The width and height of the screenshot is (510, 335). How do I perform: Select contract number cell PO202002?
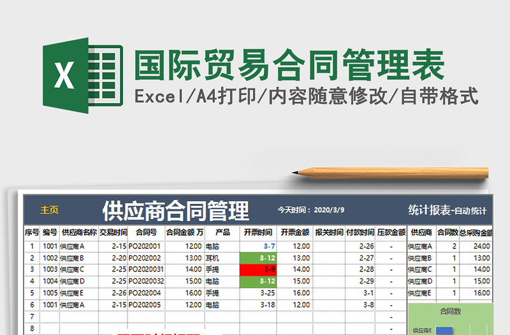point(147,259)
